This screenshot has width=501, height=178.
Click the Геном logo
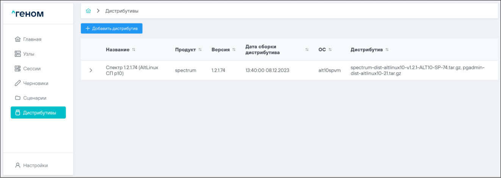pyautogui.click(x=28, y=14)
